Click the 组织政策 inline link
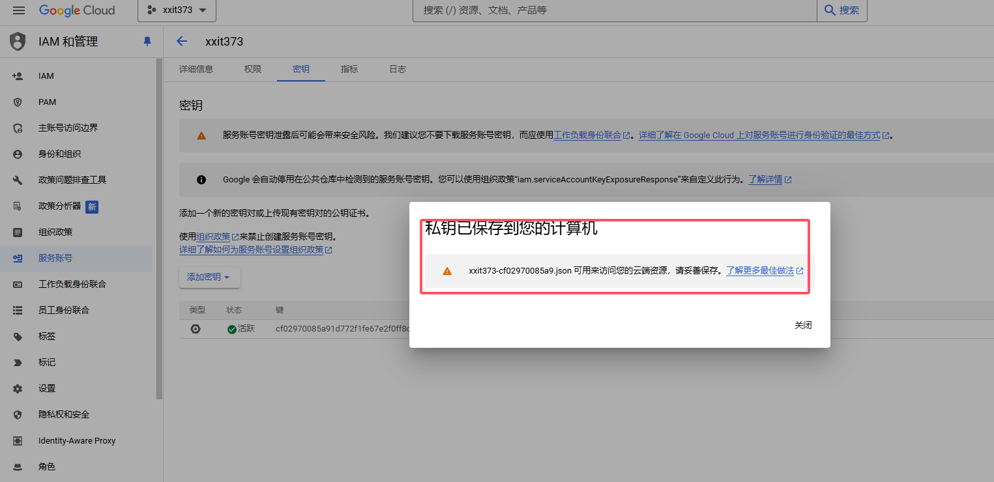Screen dimensions: 994x482 pyautogui.click(x=217, y=236)
